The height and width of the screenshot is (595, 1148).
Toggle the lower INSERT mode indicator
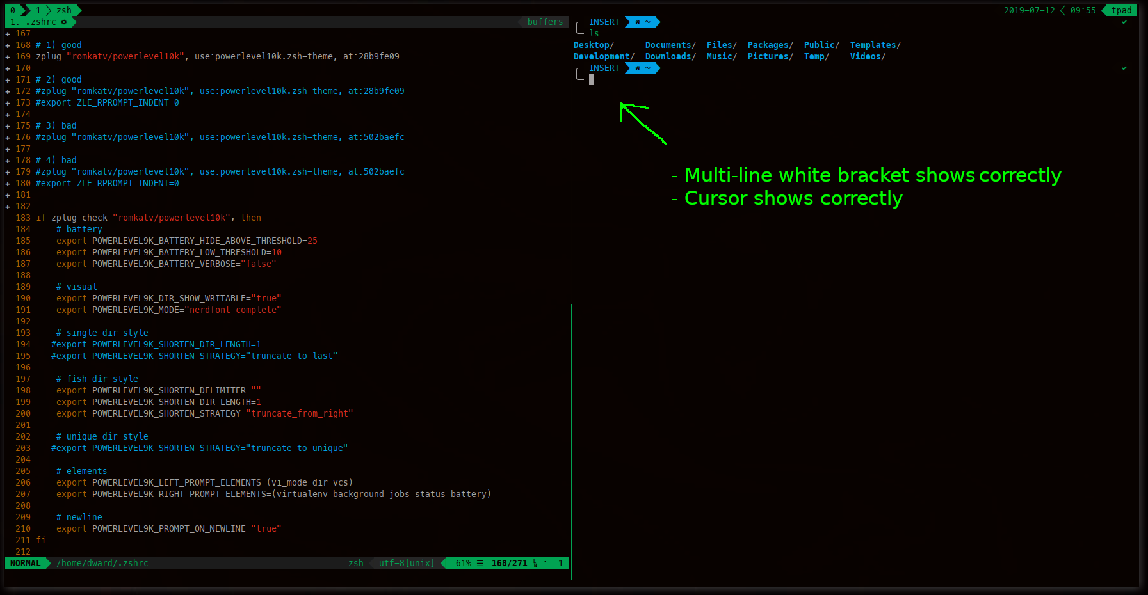point(604,68)
